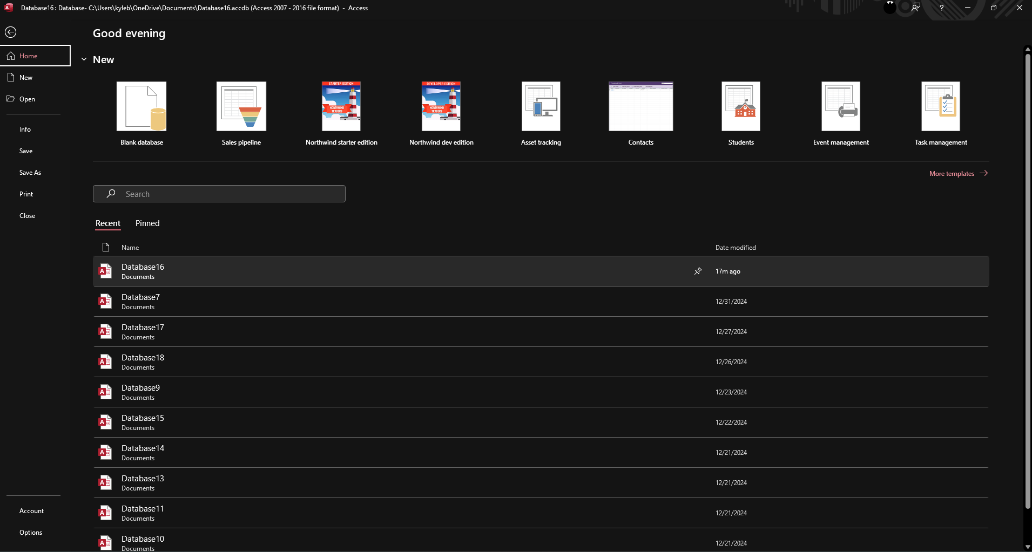Click the 12/31/2024 date for Database7
Image resolution: width=1032 pixels, height=552 pixels.
(x=731, y=302)
